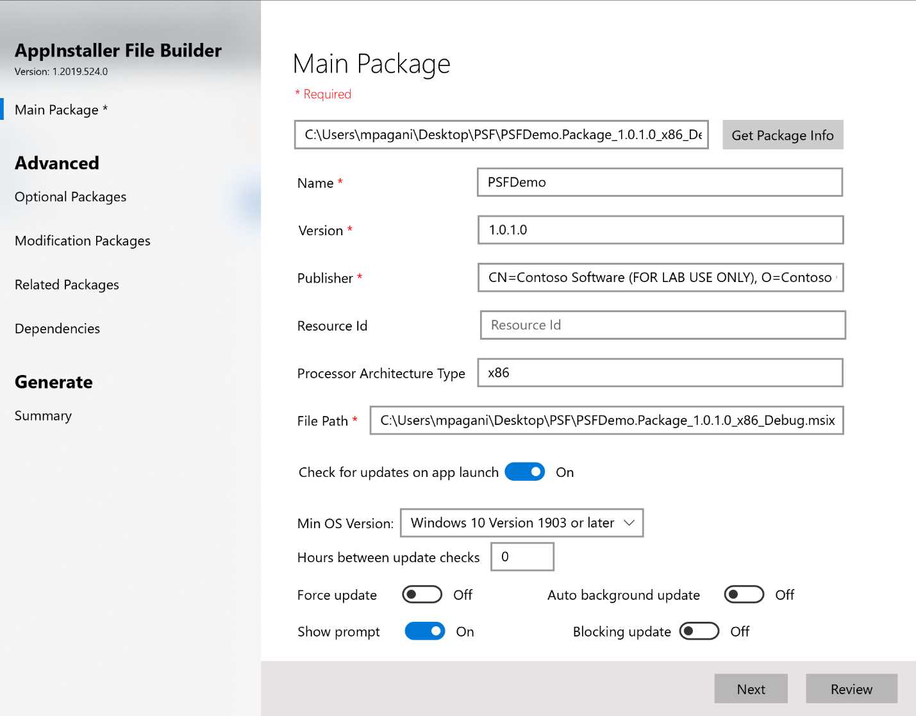Open the Related Packages section
This screenshot has height=716, width=916.
pyautogui.click(x=66, y=285)
